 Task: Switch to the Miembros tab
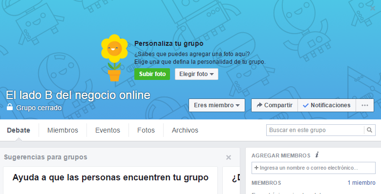[x=63, y=130]
